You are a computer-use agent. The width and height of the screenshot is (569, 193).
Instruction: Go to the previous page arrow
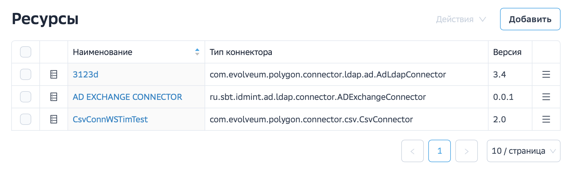[412, 151]
